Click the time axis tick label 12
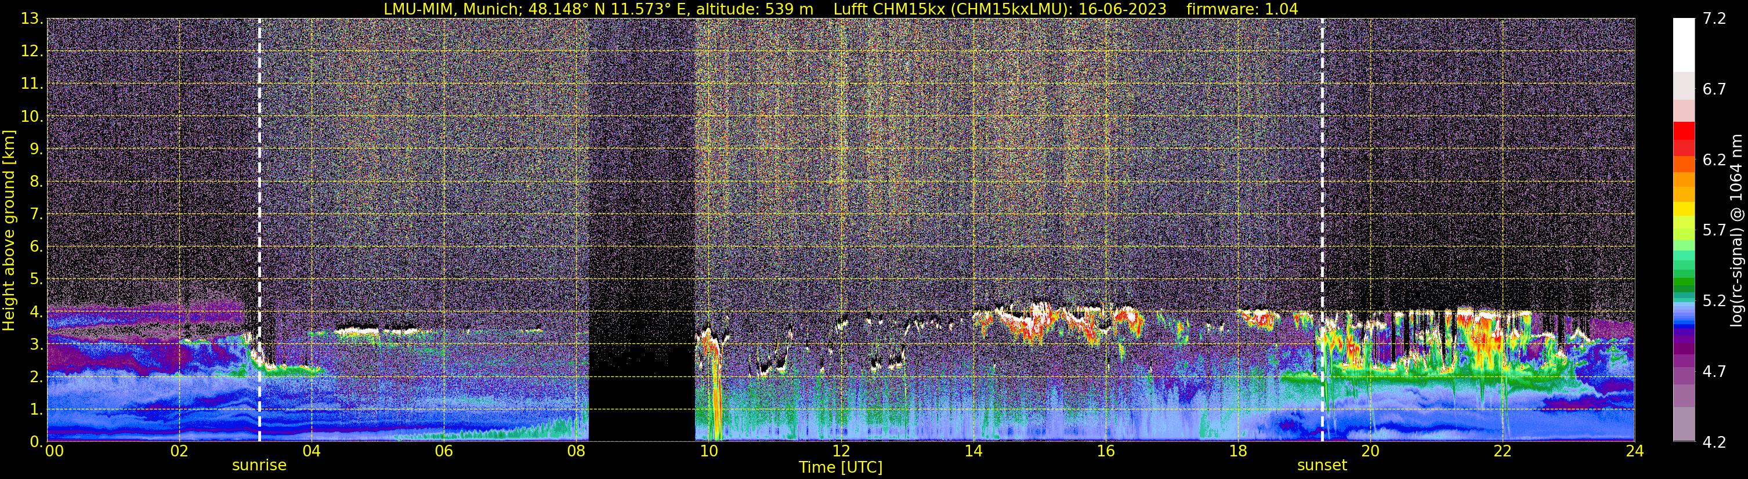 [841, 452]
